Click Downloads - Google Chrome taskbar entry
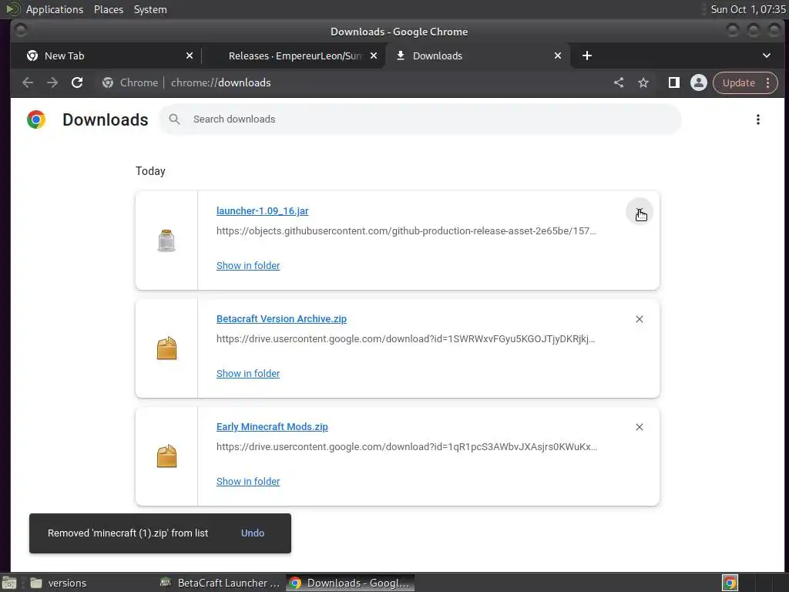The width and height of the screenshot is (789, 592). [351, 583]
